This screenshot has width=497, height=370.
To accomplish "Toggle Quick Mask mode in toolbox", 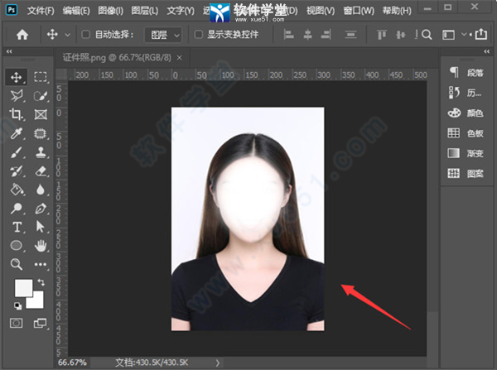I will click(x=17, y=322).
